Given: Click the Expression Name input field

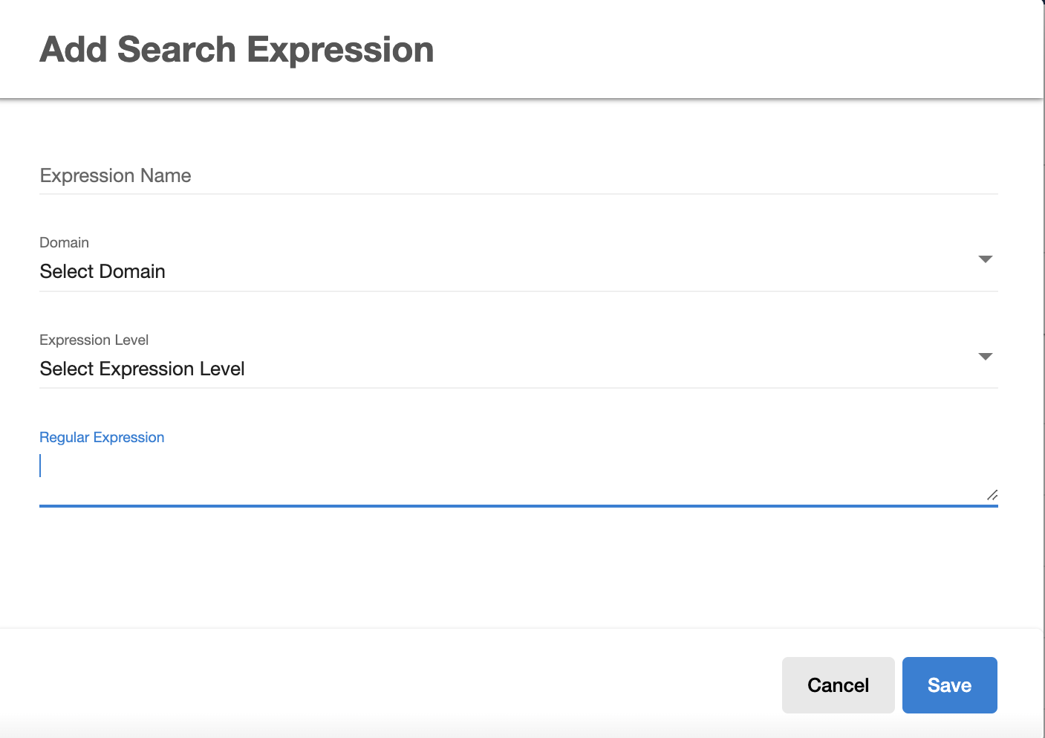Looking at the screenshot, I should (x=518, y=176).
